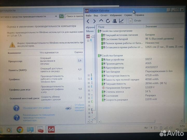Viewport: 187px width, 140px height.
Task: Open 'Рекомендации по повышению производительности' link
Action: click(39, 118)
